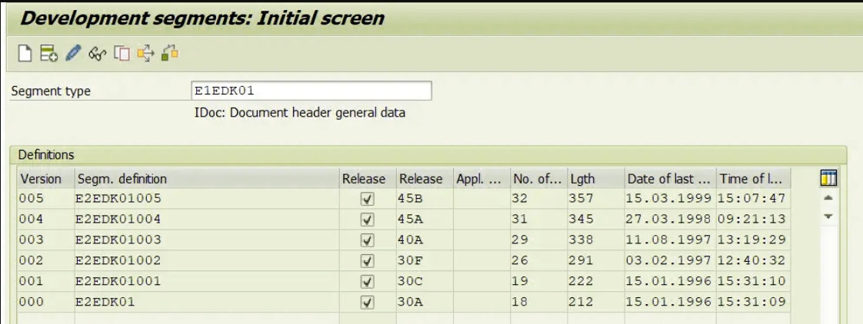Image resolution: width=863 pixels, height=324 pixels.
Task: Toggle Release checkbox for E2EDK01005
Action: (x=367, y=199)
